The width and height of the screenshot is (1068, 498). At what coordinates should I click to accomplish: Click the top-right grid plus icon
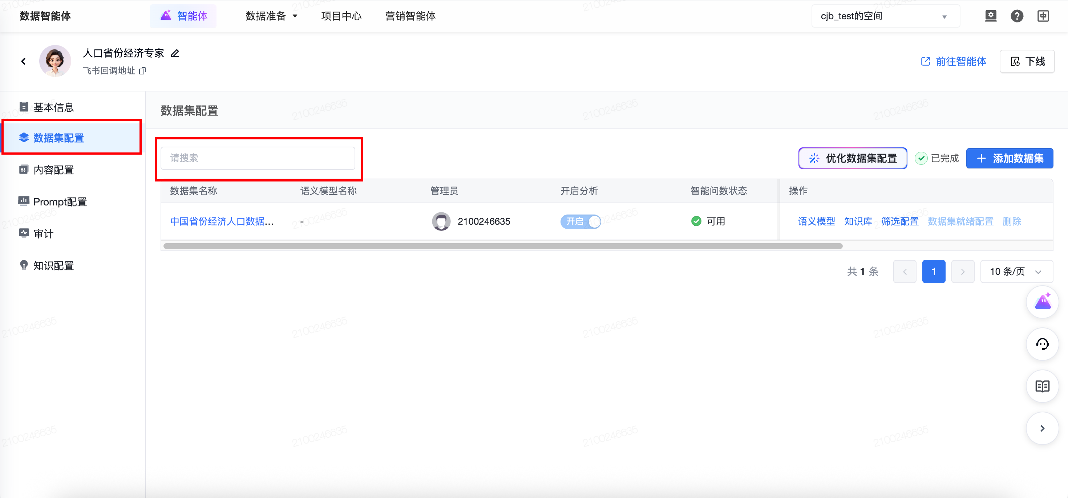(1043, 16)
